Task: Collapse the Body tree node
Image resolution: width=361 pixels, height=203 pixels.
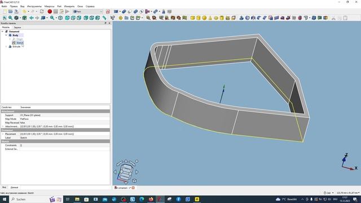Action: pyautogui.click(x=6, y=35)
